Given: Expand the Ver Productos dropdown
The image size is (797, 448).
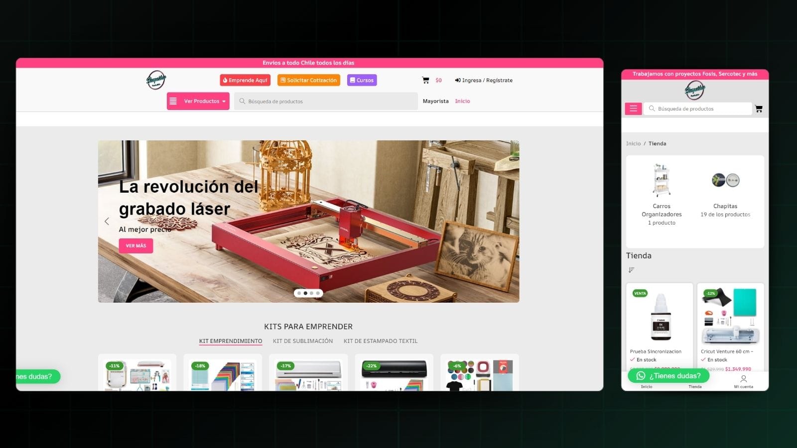Looking at the screenshot, I should 198,101.
